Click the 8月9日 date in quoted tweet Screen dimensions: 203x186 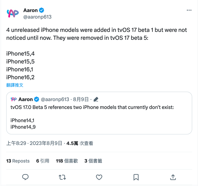tap(81, 99)
